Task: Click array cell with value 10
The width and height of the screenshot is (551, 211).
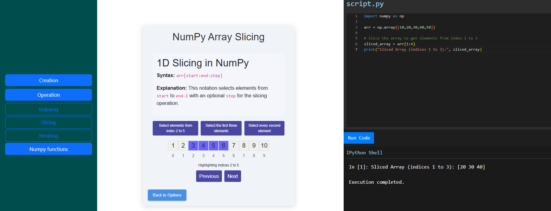Action: pos(264,146)
